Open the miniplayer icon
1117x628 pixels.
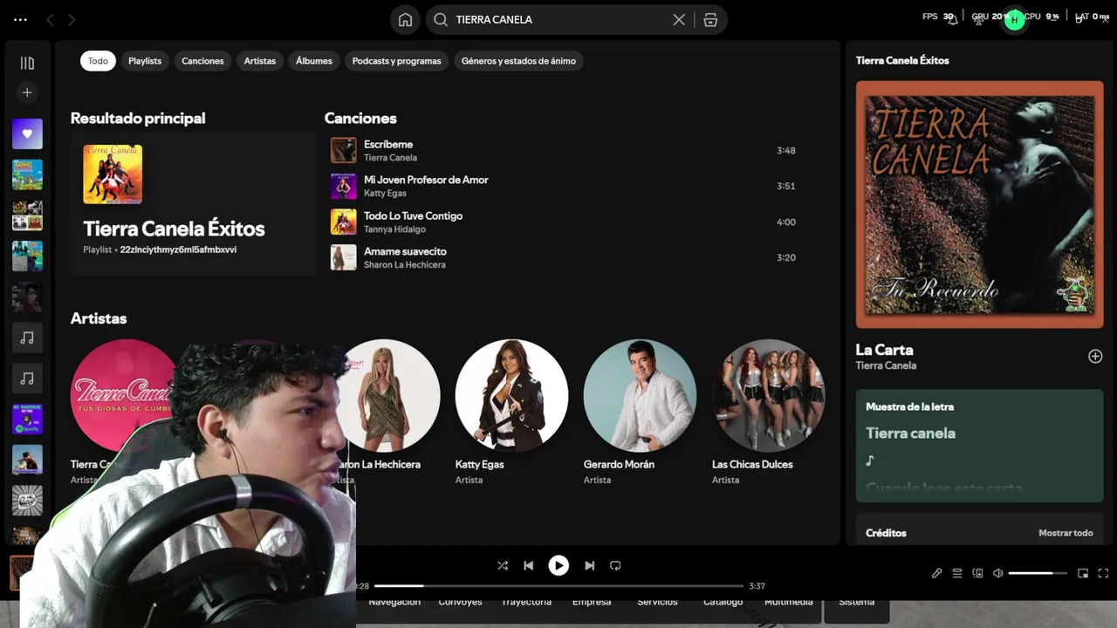point(1083,573)
